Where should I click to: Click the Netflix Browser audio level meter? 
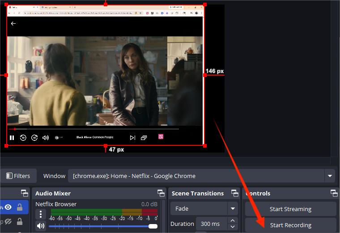coord(104,212)
